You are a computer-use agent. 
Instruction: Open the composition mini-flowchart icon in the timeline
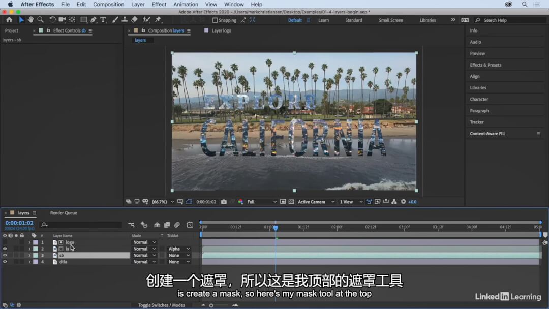131,225
